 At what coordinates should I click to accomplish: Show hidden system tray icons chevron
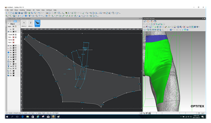[181, 117]
